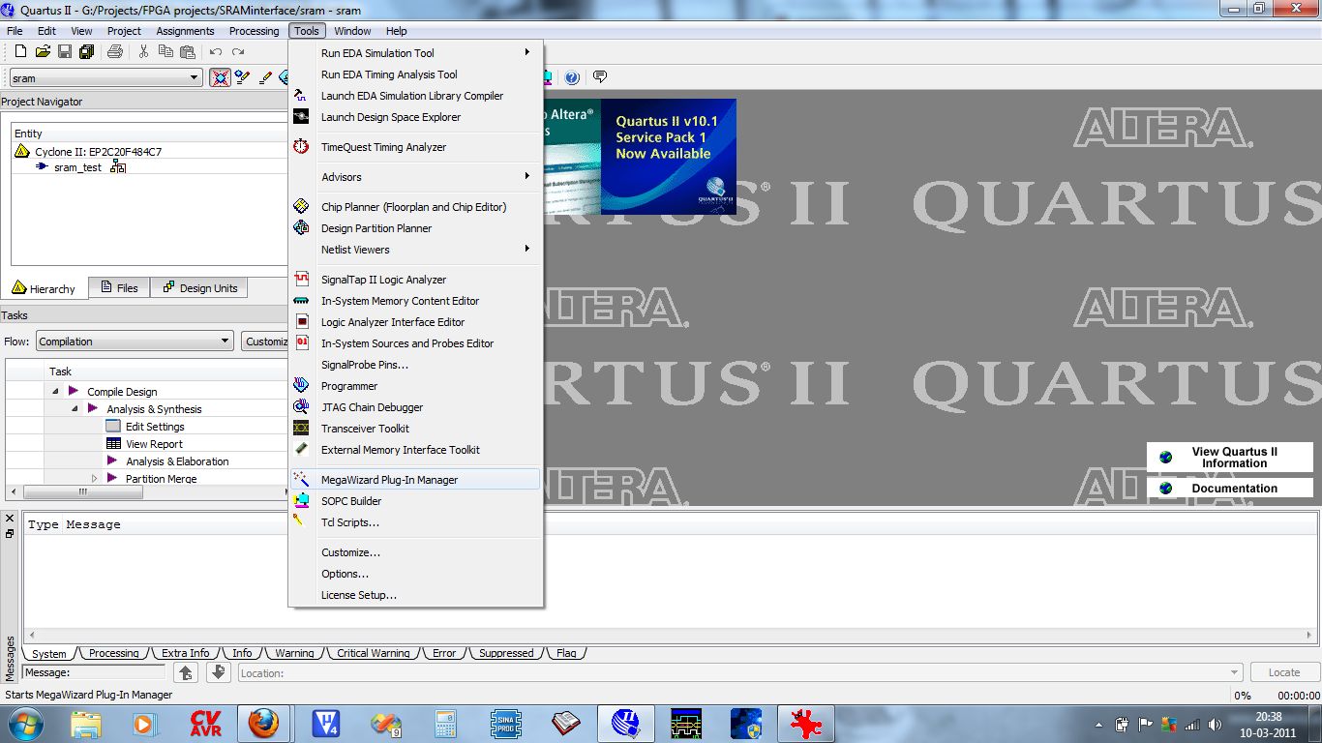Click previous message up arrow button
This screenshot has width=1322, height=743.
186,672
